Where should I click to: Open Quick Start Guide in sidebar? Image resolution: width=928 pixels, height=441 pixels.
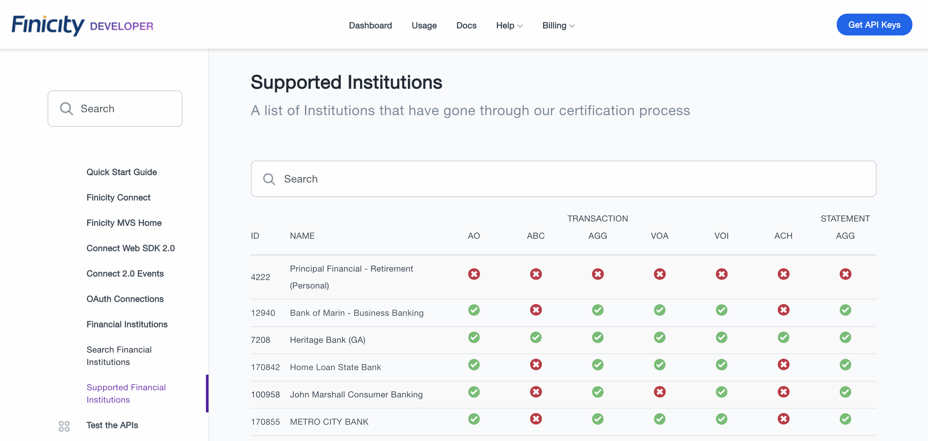[122, 172]
